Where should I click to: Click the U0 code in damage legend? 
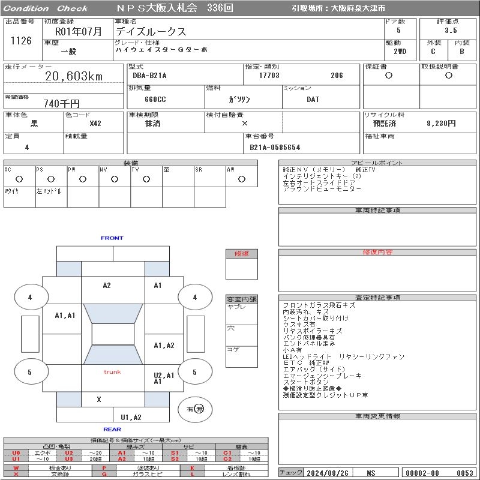pyautogui.click(x=16, y=453)
